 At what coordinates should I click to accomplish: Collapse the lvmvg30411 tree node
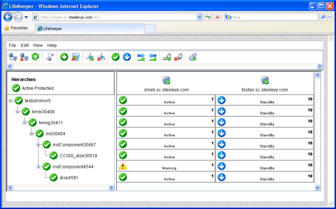(x=24, y=123)
